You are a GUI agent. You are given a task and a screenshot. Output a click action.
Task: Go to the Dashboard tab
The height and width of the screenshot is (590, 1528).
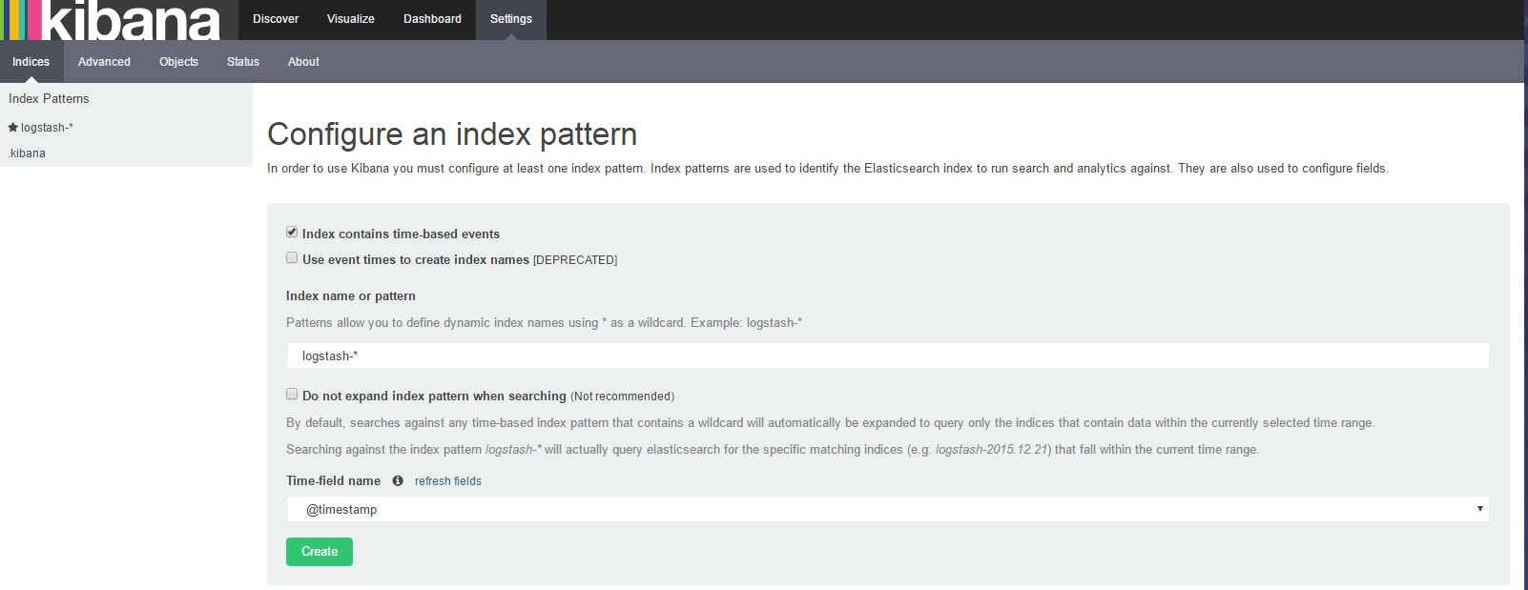432,19
